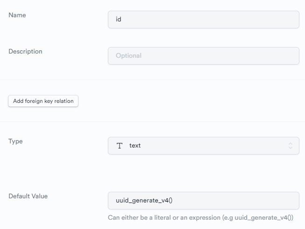Click the Default Value label
This screenshot has width=305, height=229.
[28, 196]
